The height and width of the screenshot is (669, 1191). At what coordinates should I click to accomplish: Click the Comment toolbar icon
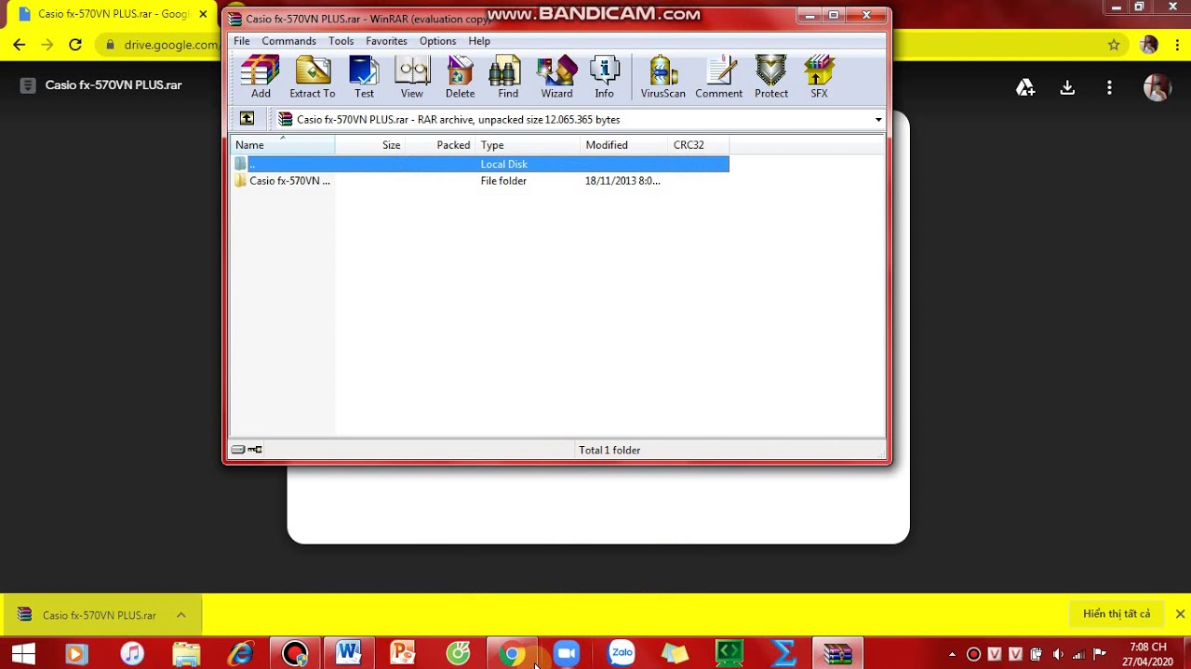(719, 77)
